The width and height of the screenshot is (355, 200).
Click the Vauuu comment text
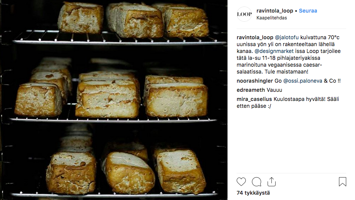[x=274, y=90]
